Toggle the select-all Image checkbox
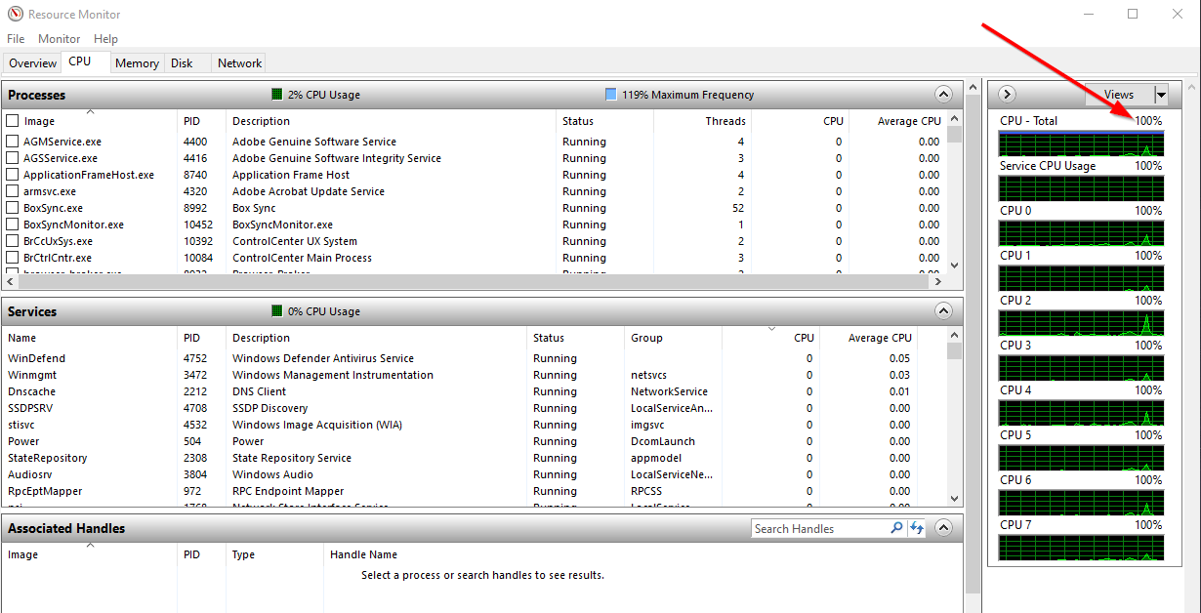The width and height of the screenshot is (1201, 613). (13, 121)
